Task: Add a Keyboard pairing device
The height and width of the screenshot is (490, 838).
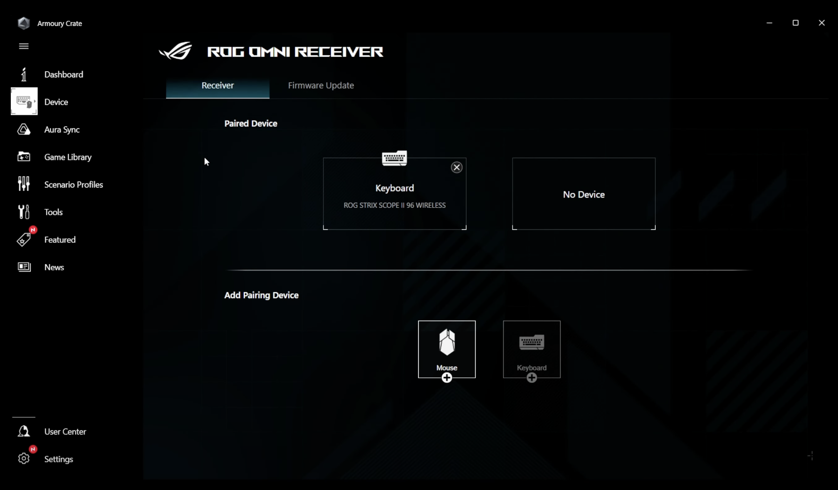Action: 531,349
